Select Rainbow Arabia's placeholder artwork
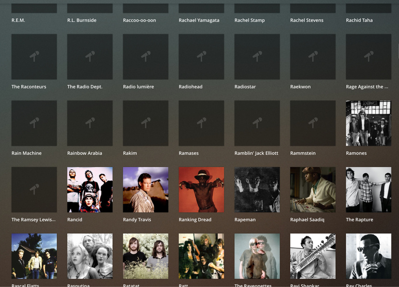Viewport: 399px width, 287px height. pos(90,123)
